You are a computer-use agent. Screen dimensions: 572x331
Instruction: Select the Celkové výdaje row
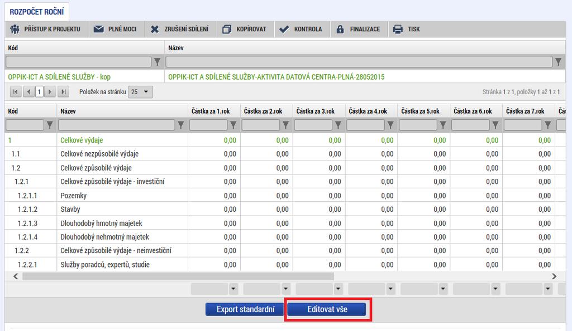click(285, 140)
